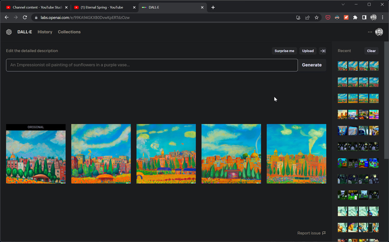Bookmark this page with the star icon
The width and height of the screenshot is (389, 242).
click(316, 17)
